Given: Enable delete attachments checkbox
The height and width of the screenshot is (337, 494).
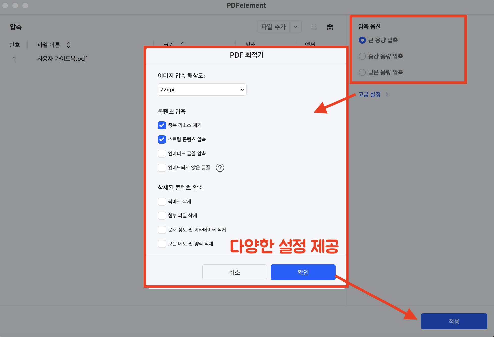Looking at the screenshot, I should [x=162, y=216].
